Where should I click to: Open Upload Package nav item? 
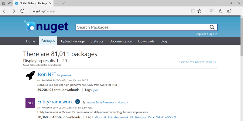pos(73,41)
